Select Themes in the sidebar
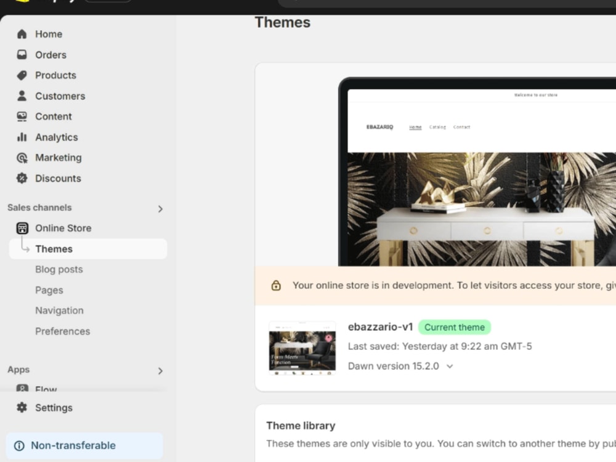Screen dimensions: 616x462 (54, 249)
